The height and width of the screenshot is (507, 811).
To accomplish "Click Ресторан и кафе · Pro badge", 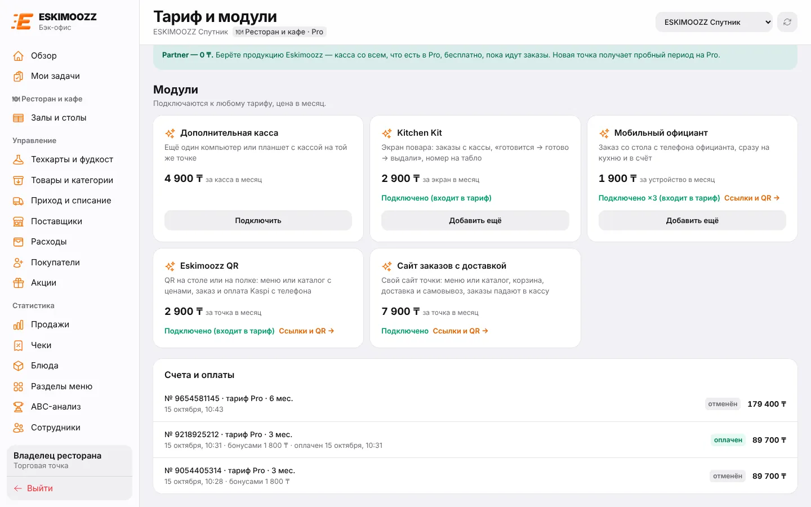I will pyautogui.click(x=280, y=32).
